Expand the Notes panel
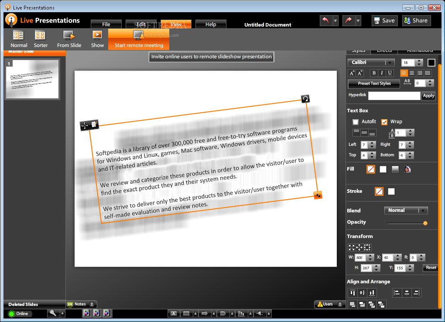The height and width of the screenshot is (322, 445). click(92, 304)
